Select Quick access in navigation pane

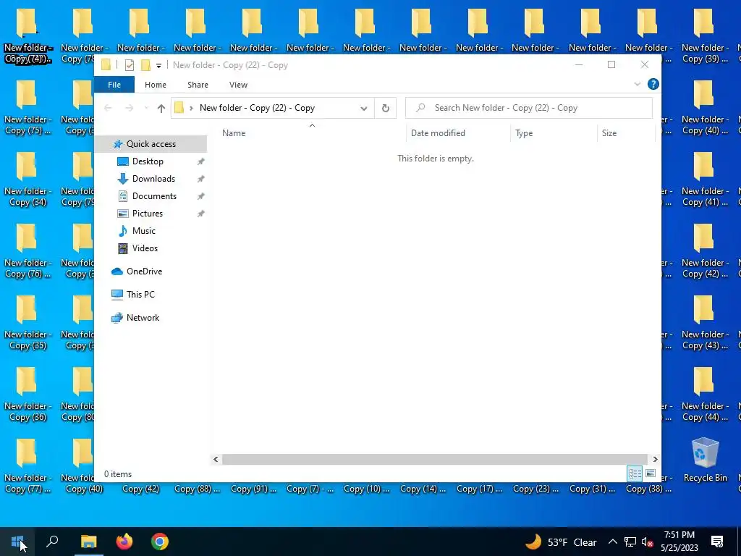click(x=151, y=144)
